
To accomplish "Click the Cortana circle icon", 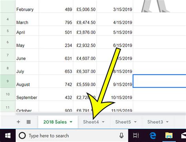I will point(22,136).
